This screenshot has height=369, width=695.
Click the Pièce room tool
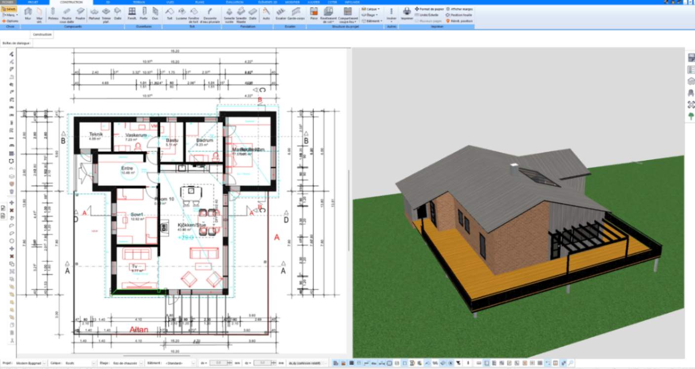313,13
